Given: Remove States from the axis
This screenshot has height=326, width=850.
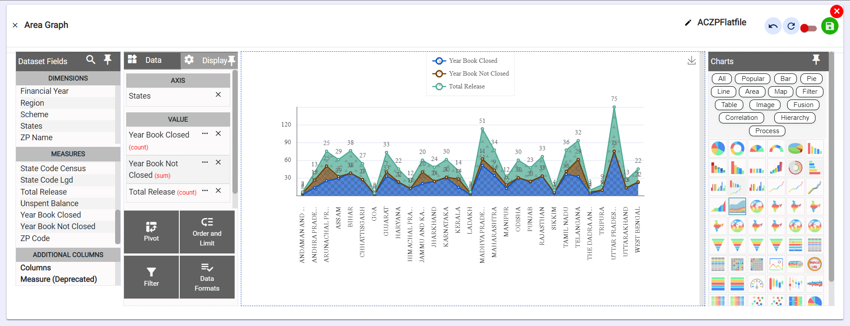Looking at the screenshot, I should (x=218, y=95).
